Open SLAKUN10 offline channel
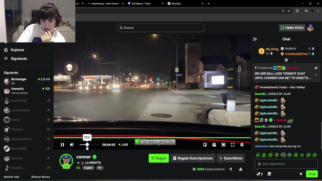 click(27, 101)
